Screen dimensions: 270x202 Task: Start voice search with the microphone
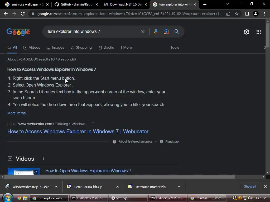(156, 32)
